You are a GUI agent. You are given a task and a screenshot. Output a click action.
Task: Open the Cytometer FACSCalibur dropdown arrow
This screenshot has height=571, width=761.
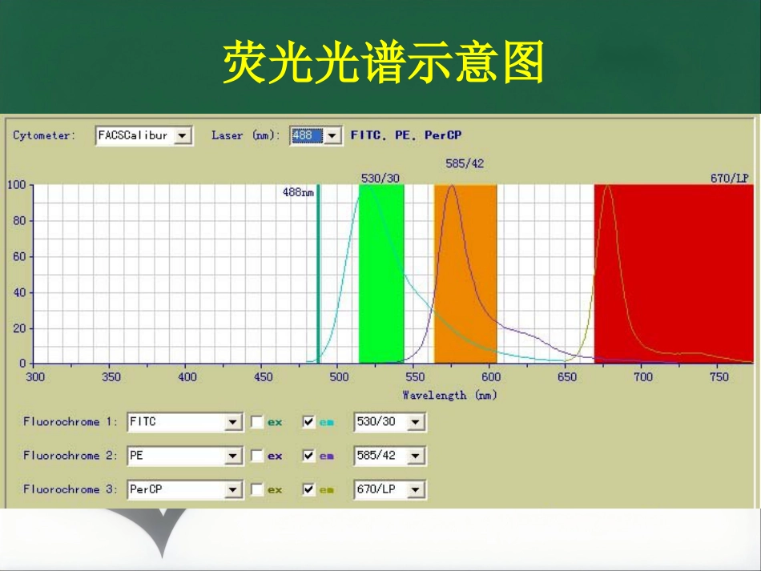pyautogui.click(x=183, y=135)
